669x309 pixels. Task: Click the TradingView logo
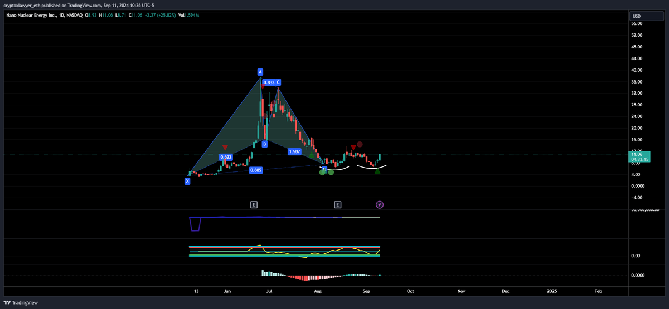click(x=20, y=302)
